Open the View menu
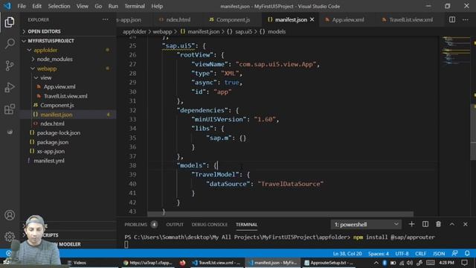 click(83, 6)
